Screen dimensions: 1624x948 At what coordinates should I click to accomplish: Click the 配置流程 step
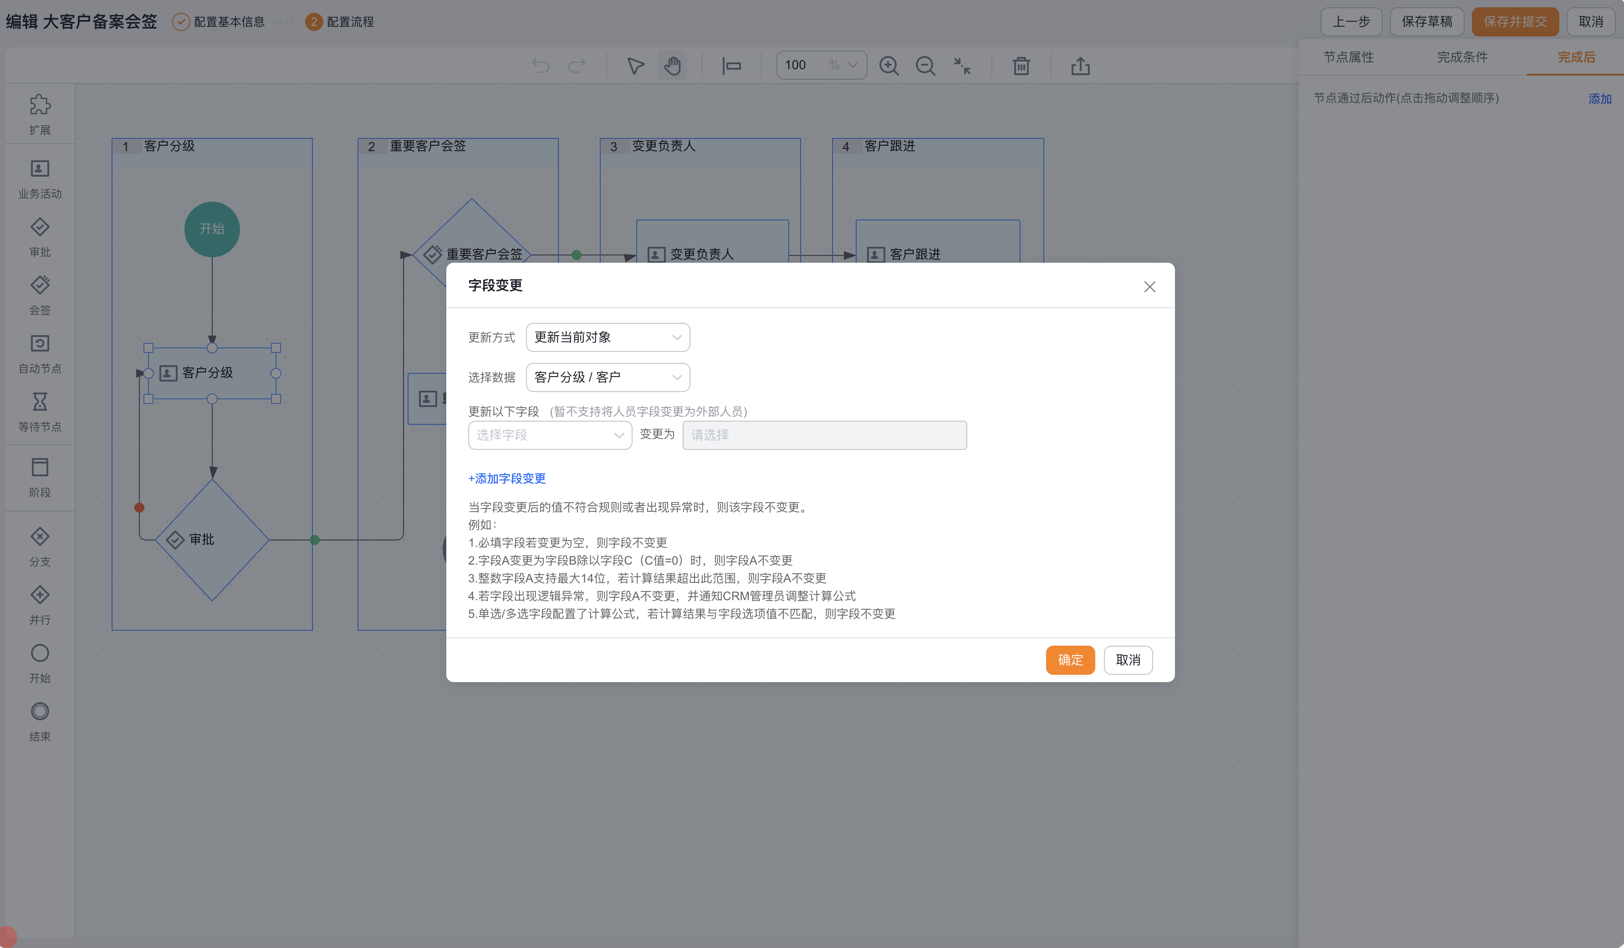[340, 22]
